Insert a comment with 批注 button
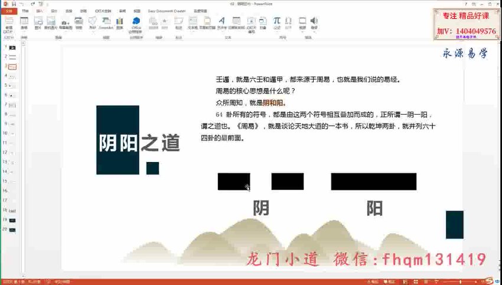 (x=178, y=23)
